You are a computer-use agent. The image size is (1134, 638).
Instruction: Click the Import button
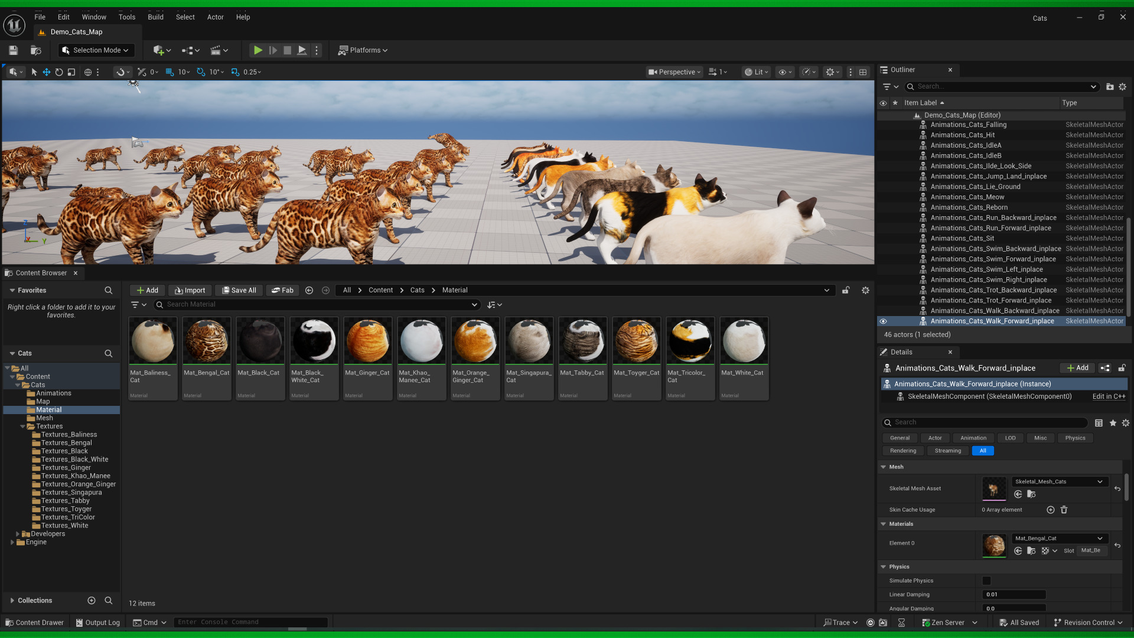coord(190,290)
